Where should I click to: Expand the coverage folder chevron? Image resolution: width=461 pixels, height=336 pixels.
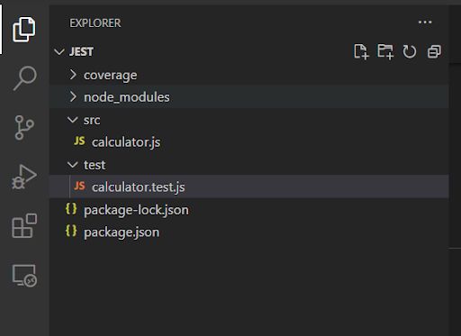(x=73, y=75)
